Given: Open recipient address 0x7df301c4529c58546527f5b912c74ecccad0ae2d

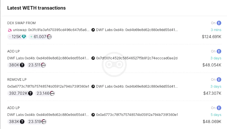Looking at the screenshot, I should pos(137,58).
